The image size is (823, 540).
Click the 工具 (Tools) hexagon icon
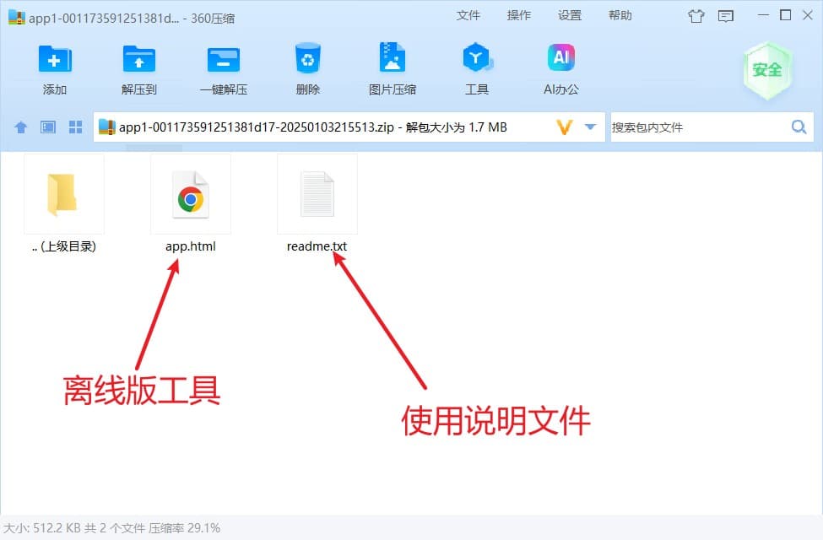pos(477,57)
